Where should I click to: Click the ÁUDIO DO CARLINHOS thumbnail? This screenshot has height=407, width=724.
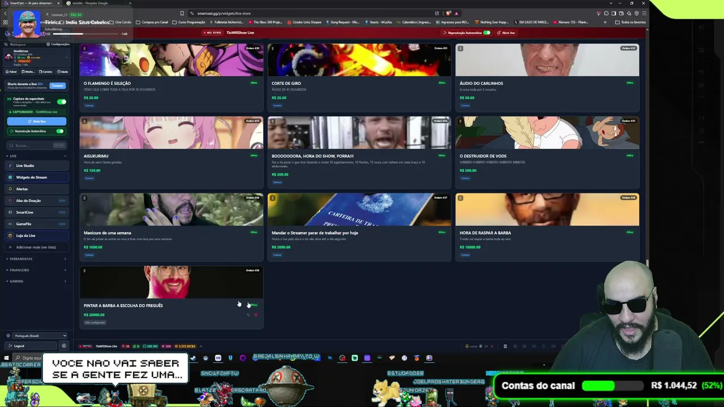click(x=548, y=60)
